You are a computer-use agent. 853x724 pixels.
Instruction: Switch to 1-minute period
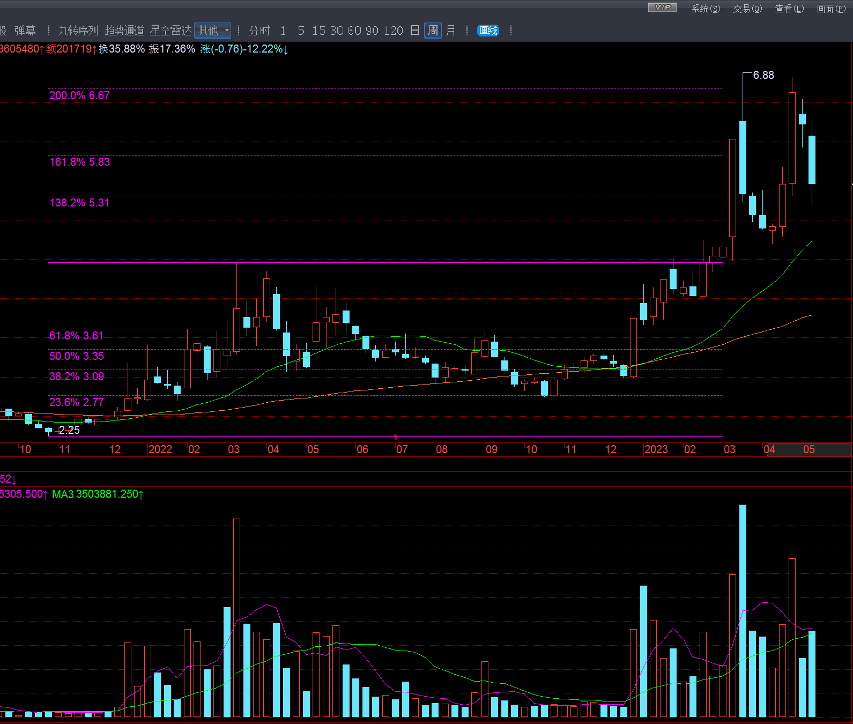283,31
